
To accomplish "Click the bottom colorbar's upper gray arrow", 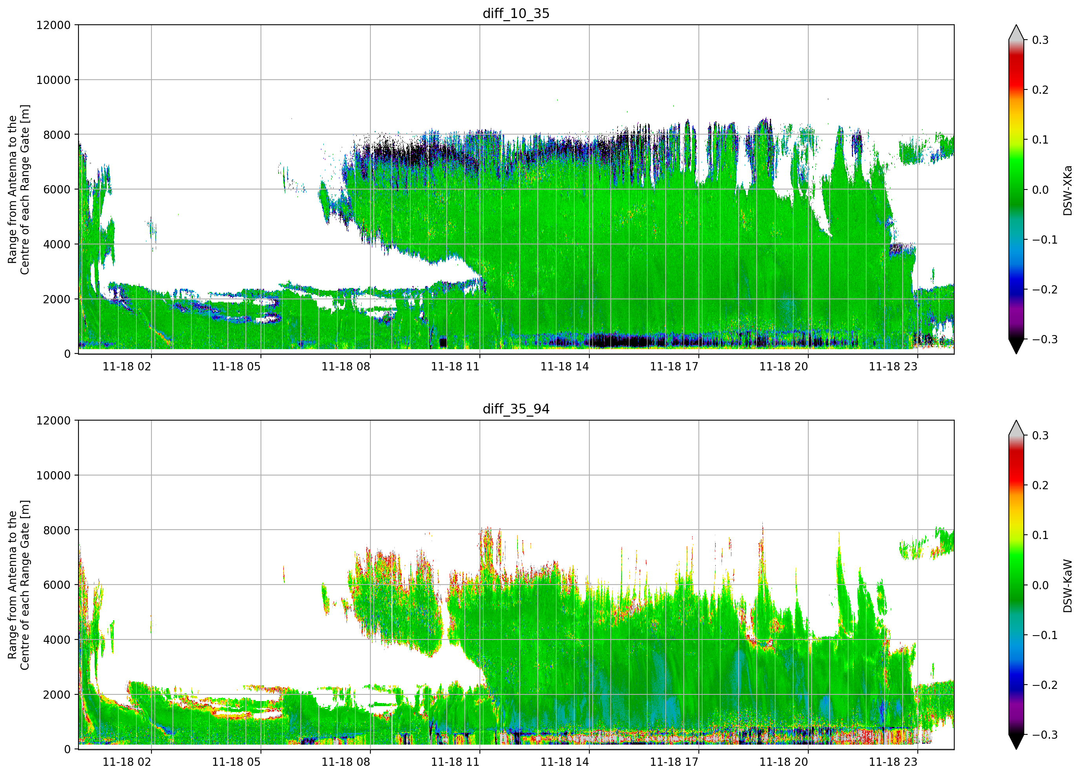I will [1016, 428].
